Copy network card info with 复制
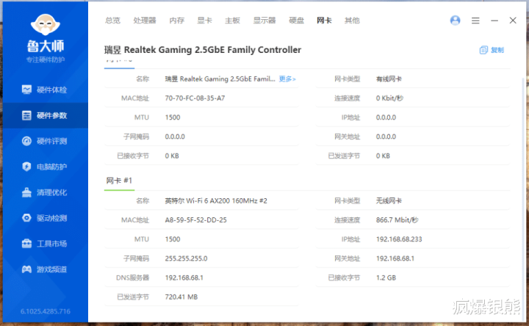529x326 pixels. click(x=492, y=50)
